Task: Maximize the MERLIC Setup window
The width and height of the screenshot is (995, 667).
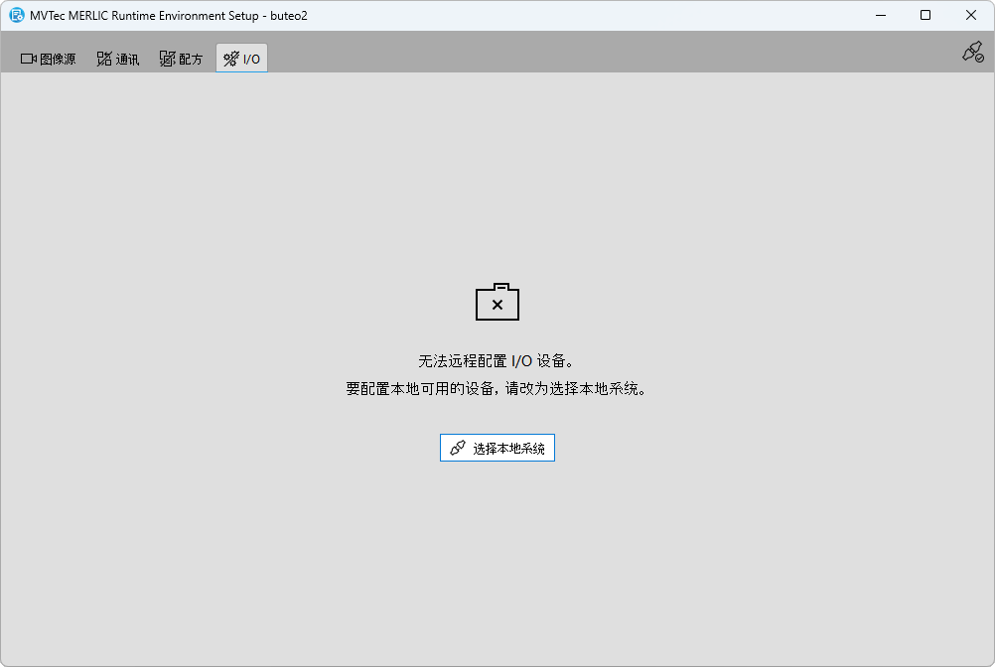Action: click(925, 15)
